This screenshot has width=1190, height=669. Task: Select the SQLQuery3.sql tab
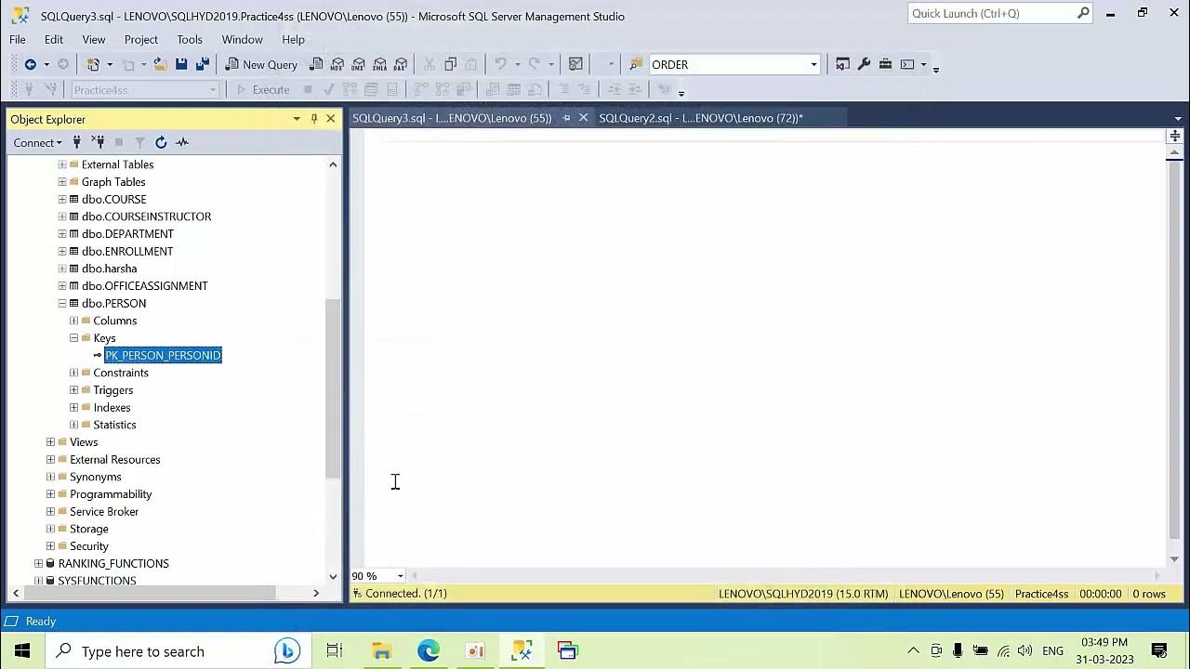[x=452, y=118]
